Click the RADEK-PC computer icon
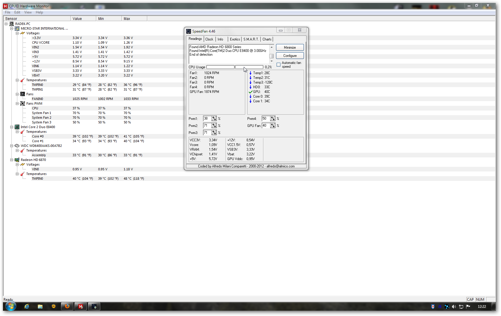The image size is (501, 316). coord(11,24)
